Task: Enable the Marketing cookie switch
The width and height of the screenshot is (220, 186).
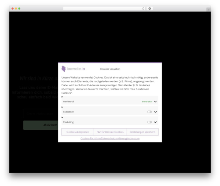Action: (150, 122)
